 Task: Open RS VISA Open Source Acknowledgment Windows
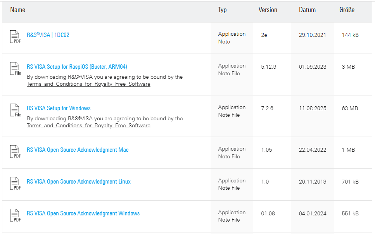pos(83,213)
